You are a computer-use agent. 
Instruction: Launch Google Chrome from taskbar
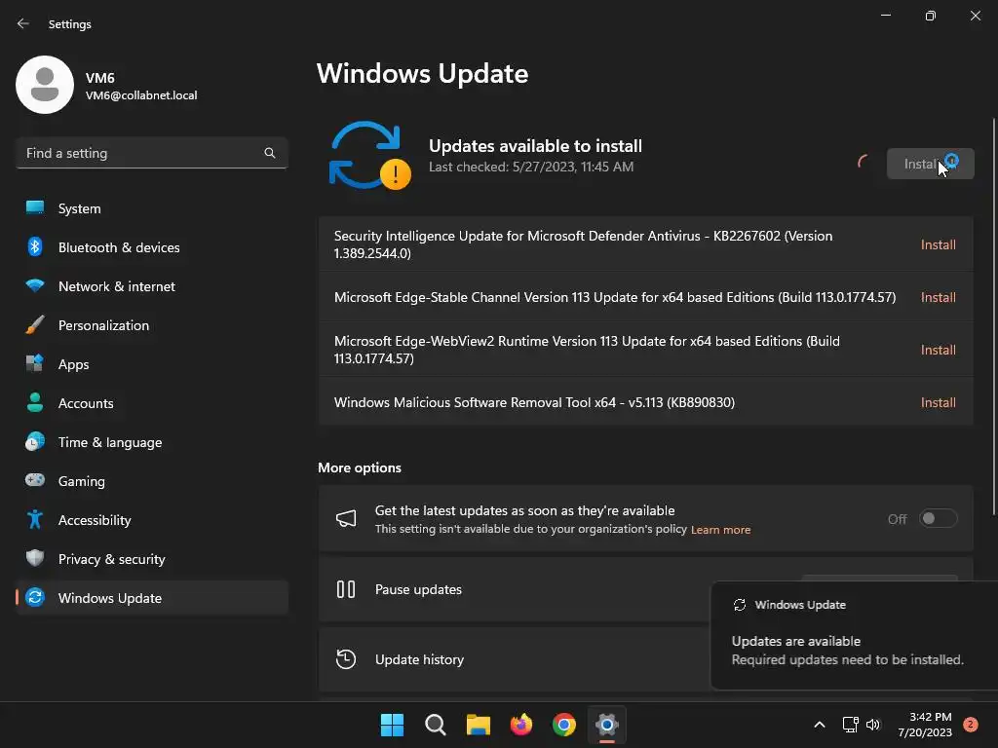pyautogui.click(x=564, y=725)
